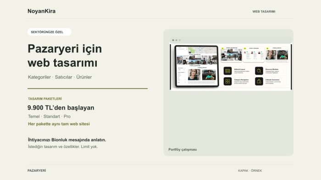The height and width of the screenshot is (180, 321).
Task: Click the "Editorial Layout" feature title
Action: click(239, 69)
